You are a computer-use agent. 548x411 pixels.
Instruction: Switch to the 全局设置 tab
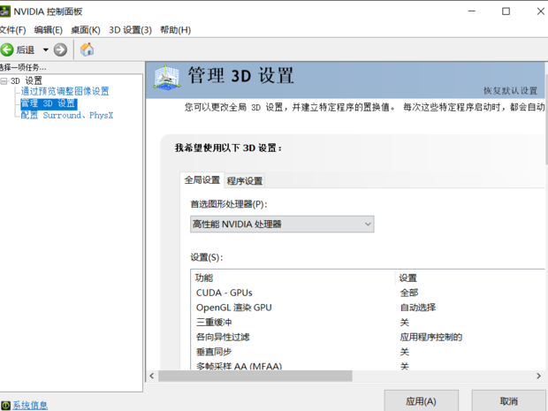pos(202,180)
